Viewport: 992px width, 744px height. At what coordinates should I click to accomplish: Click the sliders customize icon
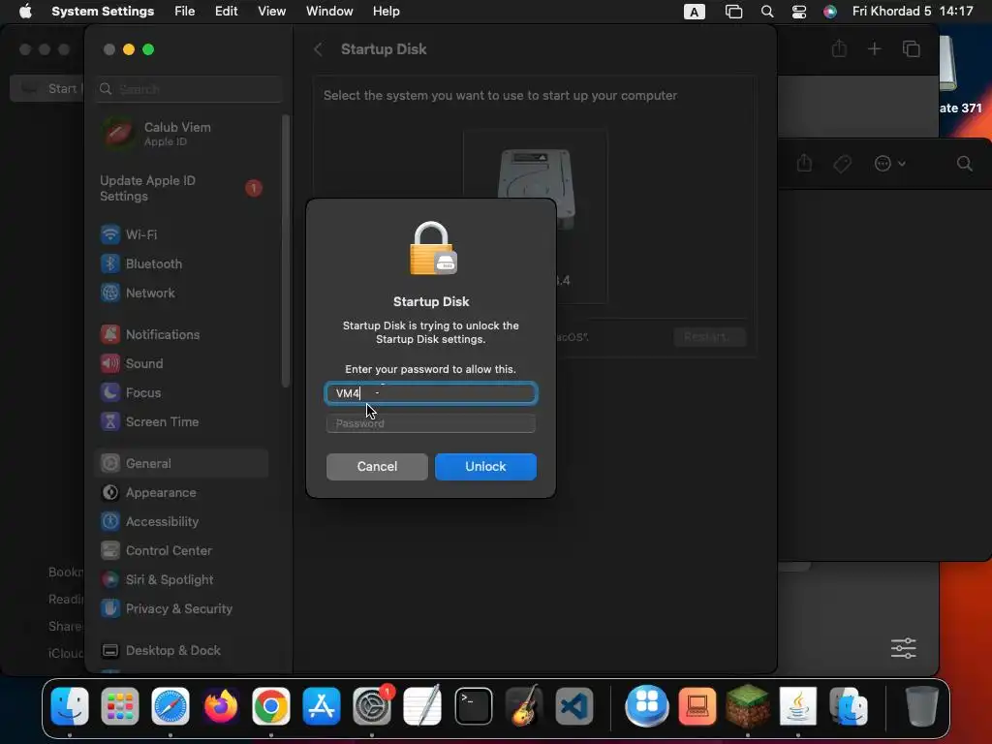tap(904, 648)
